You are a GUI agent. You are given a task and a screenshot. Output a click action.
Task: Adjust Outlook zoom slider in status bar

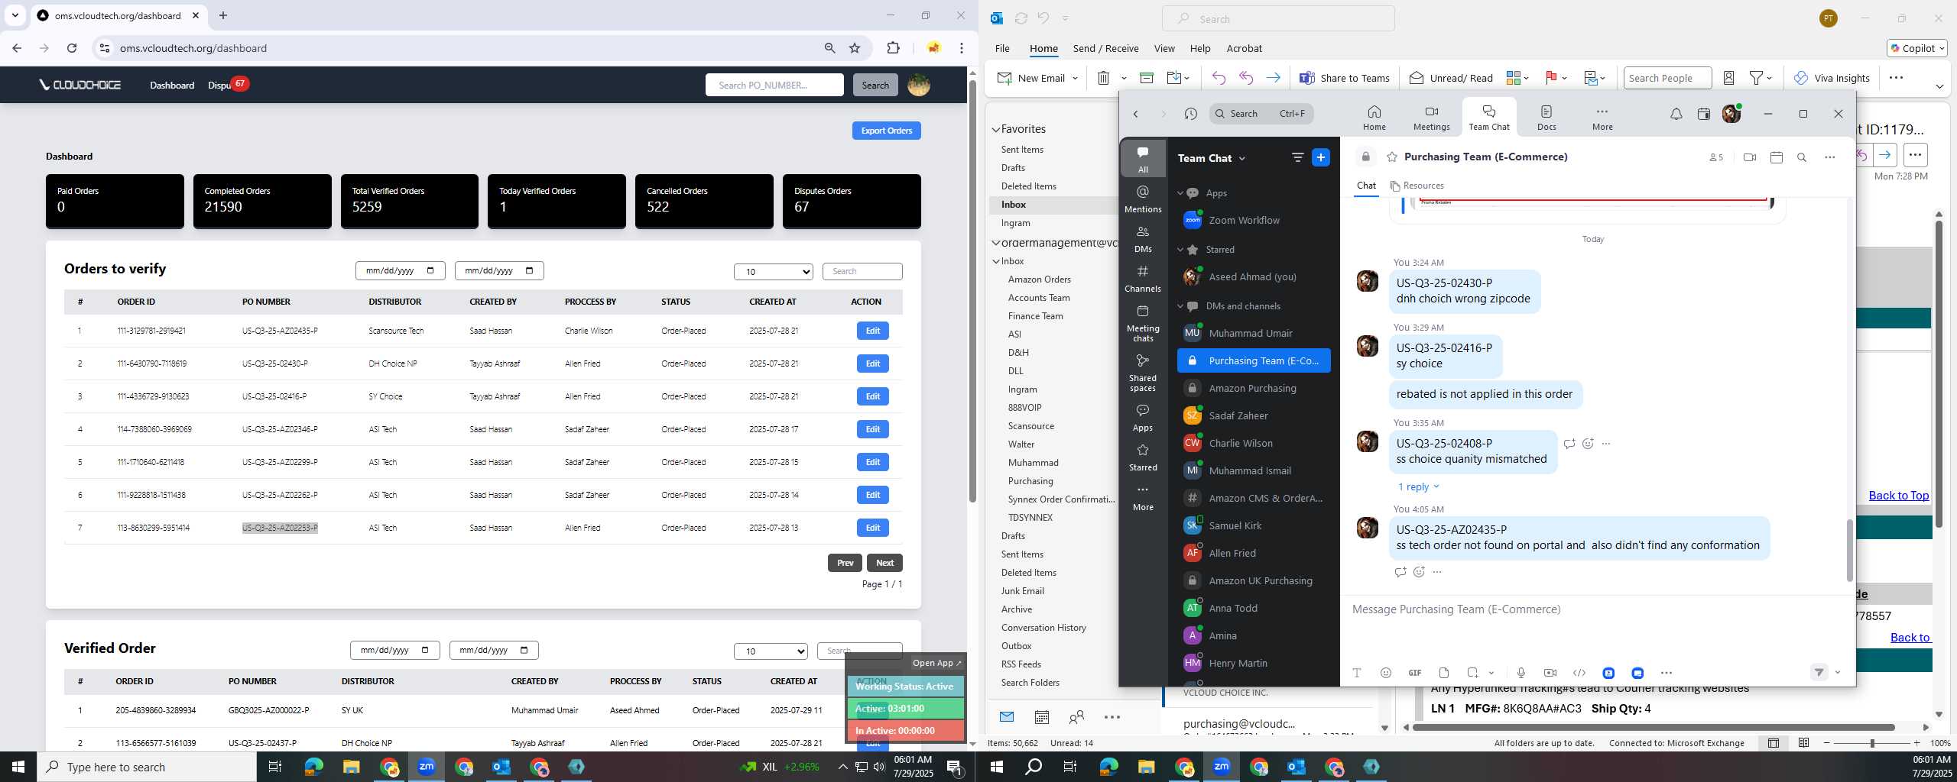[x=1872, y=743]
